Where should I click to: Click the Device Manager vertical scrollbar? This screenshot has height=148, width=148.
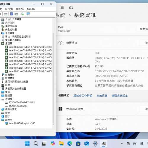click(54, 79)
